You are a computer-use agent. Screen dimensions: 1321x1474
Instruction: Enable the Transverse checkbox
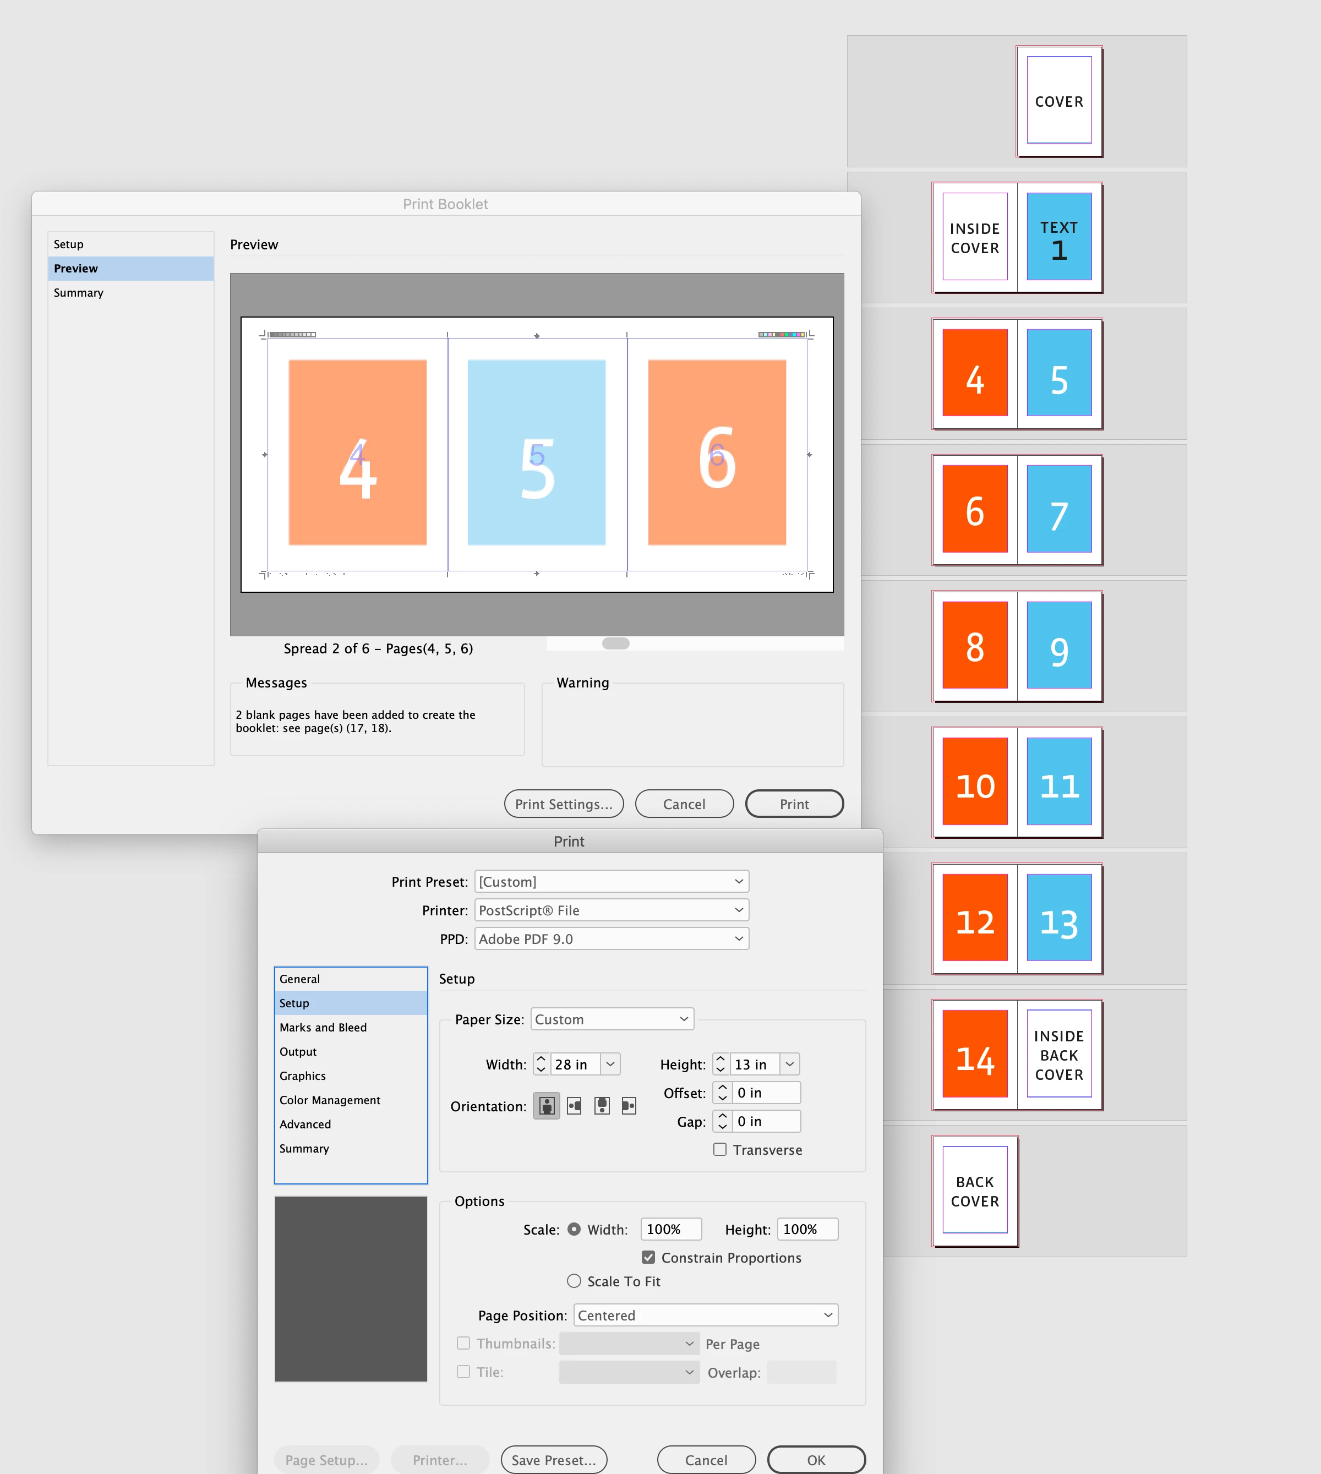[x=720, y=1150]
